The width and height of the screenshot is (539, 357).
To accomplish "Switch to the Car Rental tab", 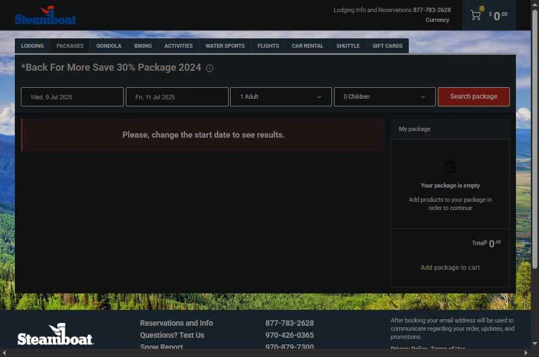I will click(x=308, y=46).
